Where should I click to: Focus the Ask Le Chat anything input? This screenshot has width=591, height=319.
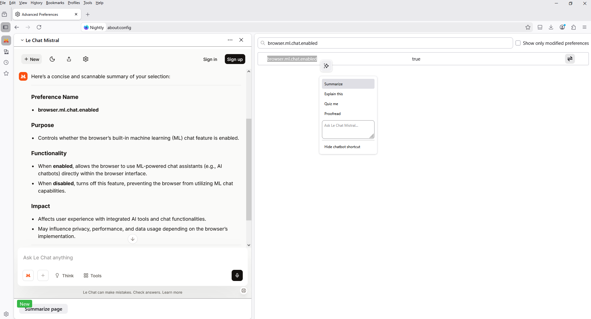coord(133,257)
